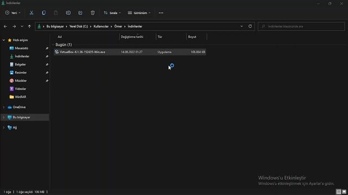
Task: Open the Görünüm view dropdown
Action: point(139,13)
